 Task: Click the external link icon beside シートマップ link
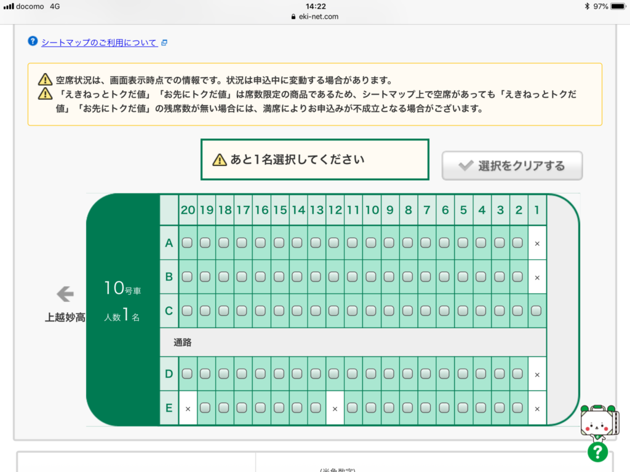tap(164, 43)
